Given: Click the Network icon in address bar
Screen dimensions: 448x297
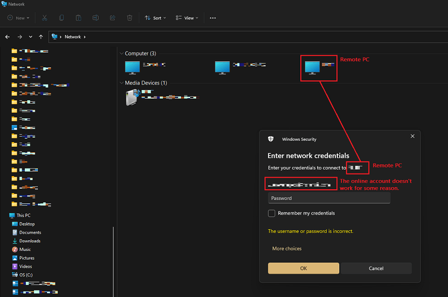Looking at the screenshot, I should pyautogui.click(x=54, y=36).
